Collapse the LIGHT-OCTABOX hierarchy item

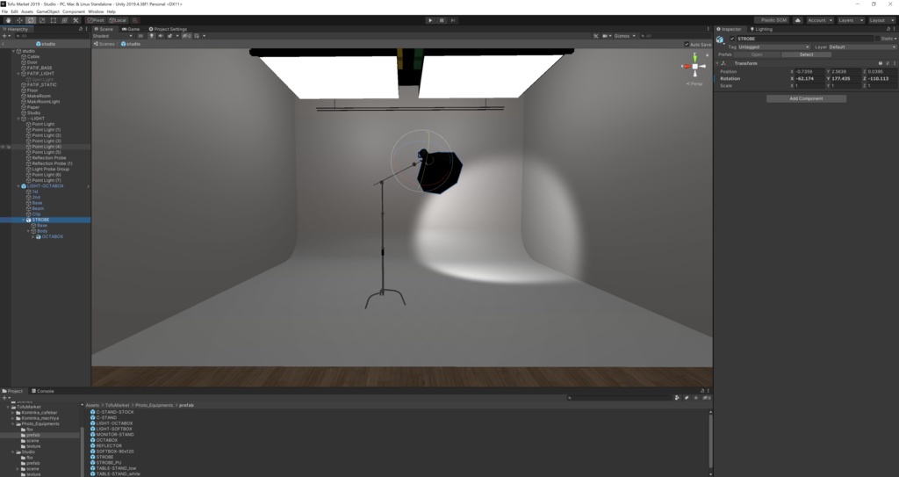18,186
